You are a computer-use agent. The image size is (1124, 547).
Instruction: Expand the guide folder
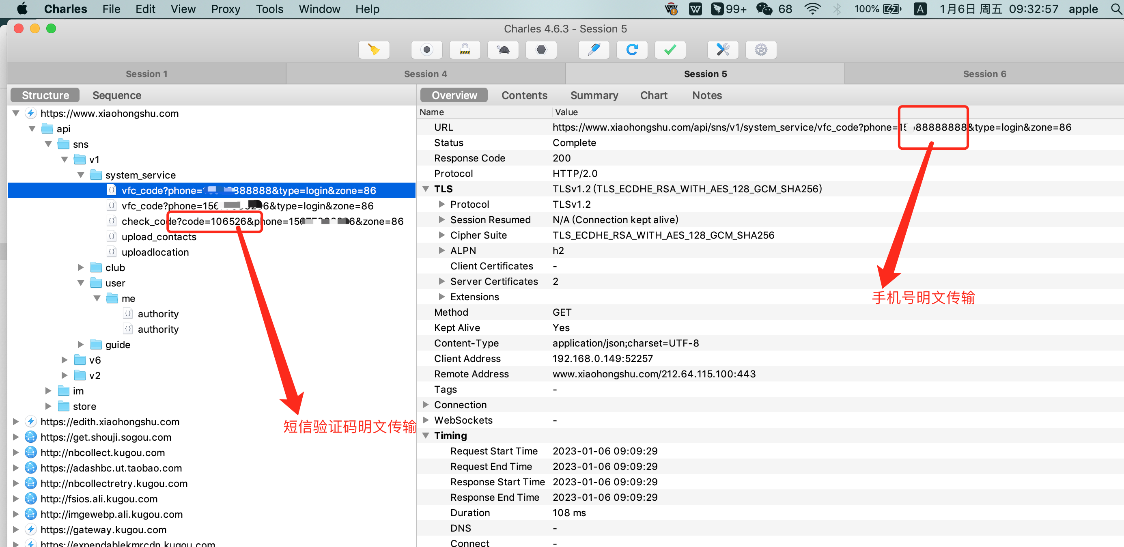(81, 345)
